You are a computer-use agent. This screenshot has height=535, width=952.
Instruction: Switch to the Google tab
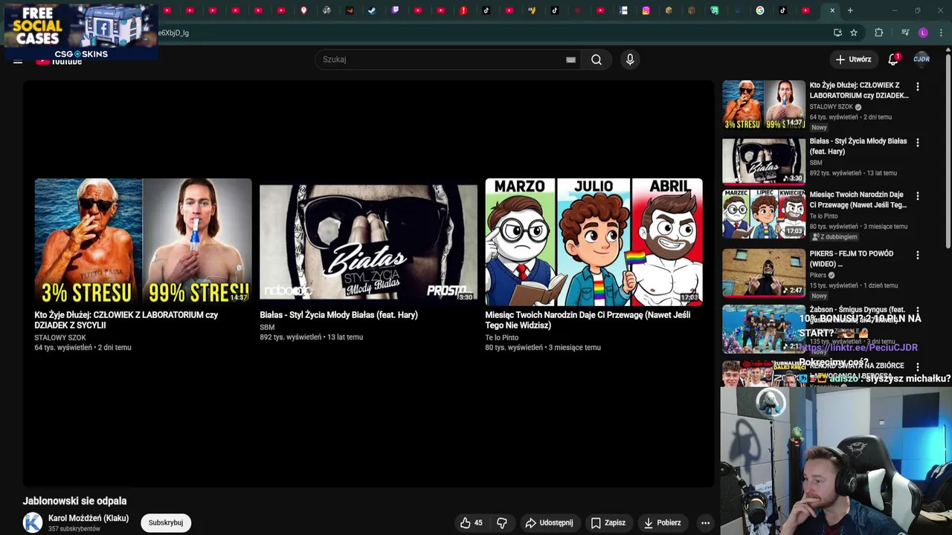pos(759,10)
